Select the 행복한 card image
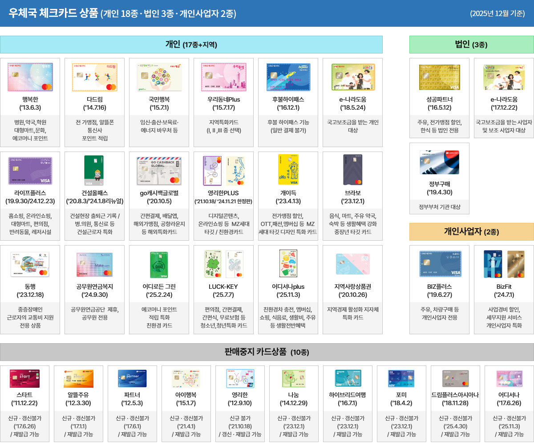 click(30, 77)
